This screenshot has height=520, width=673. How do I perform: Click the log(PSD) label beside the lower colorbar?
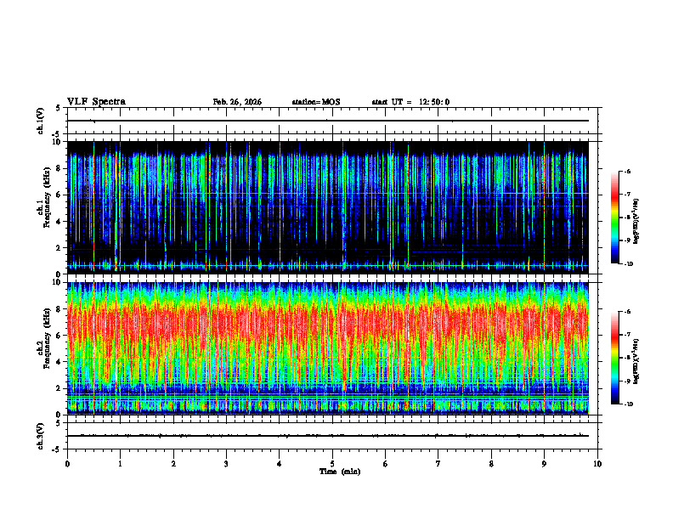pyautogui.click(x=636, y=362)
